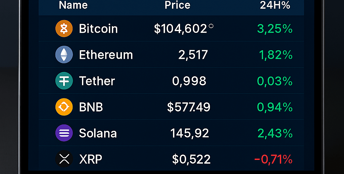This screenshot has height=174, width=344.
Task: Open the XRP coin name
Action: point(91,159)
